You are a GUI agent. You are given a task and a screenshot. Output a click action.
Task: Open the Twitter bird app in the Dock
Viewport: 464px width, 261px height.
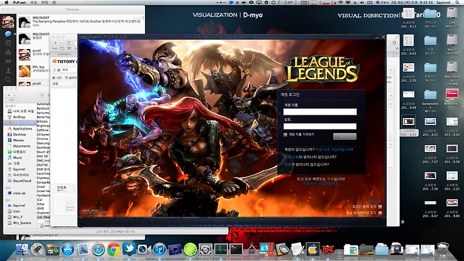(x=129, y=249)
